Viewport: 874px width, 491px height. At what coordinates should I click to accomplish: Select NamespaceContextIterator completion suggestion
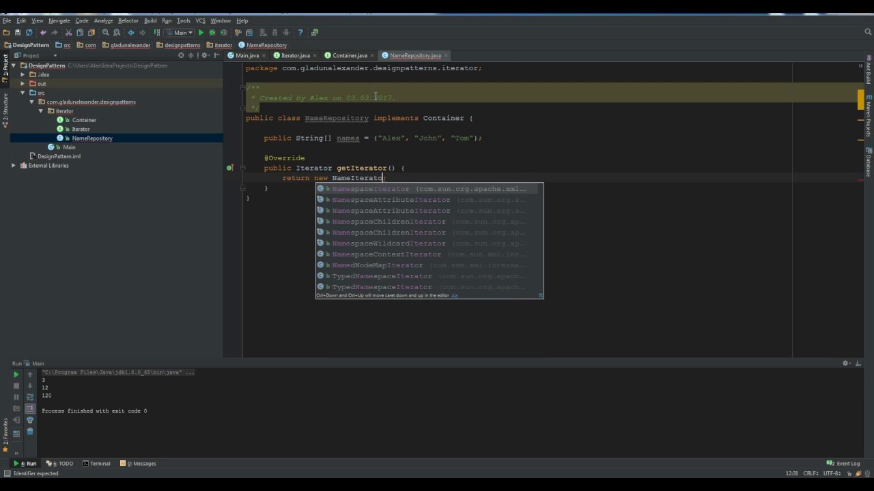pos(429,254)
